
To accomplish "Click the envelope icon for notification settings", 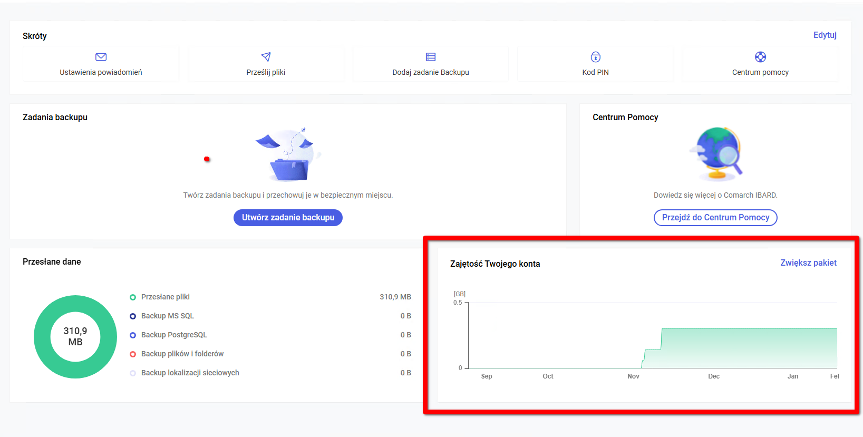I will (x=101, y=57).
